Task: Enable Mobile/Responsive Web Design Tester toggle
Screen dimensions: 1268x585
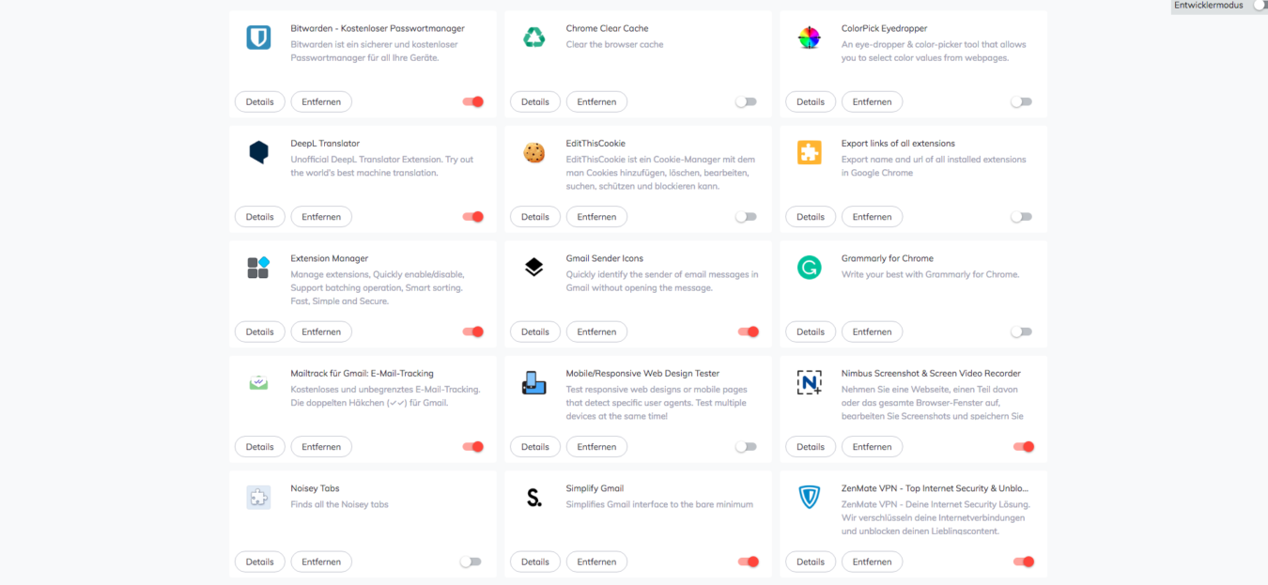Action: click(x=746, y=447)
